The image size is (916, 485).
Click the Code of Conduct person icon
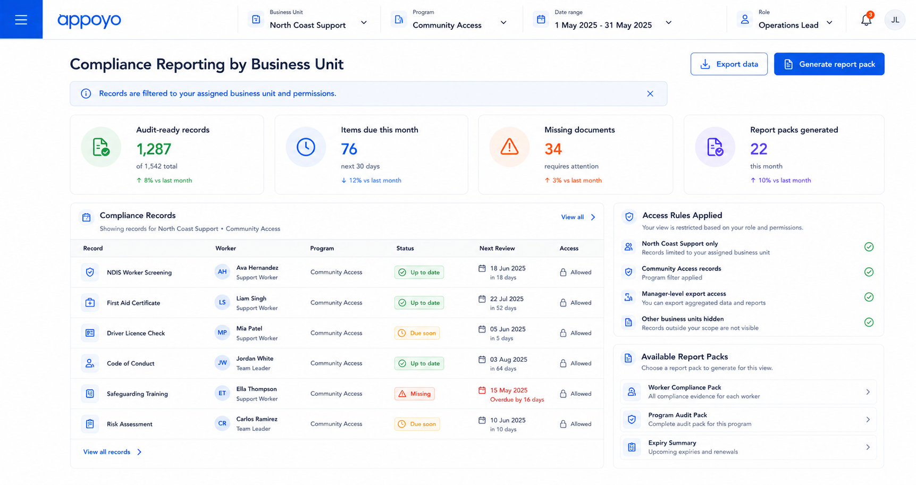point(90,363)
